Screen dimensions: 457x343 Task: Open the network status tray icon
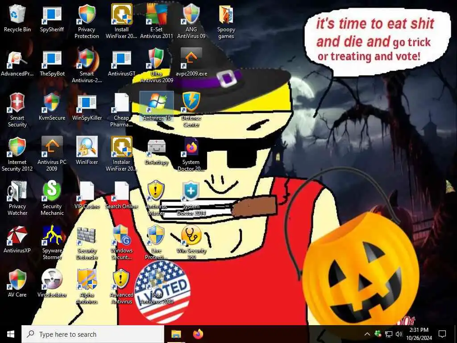click(x=389, y=334)
